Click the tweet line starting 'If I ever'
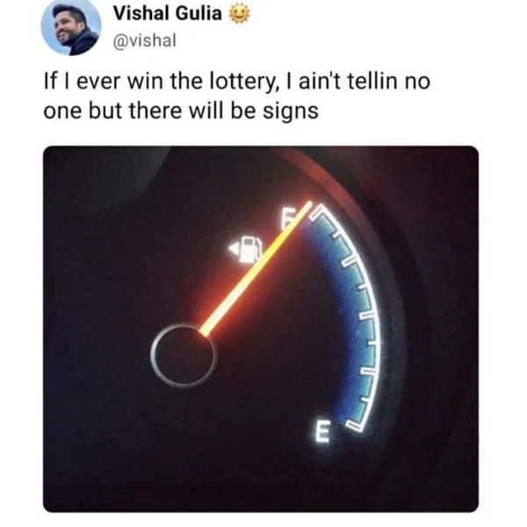The height and width of the screenshot is (527, 527). (x=237, y=82)
